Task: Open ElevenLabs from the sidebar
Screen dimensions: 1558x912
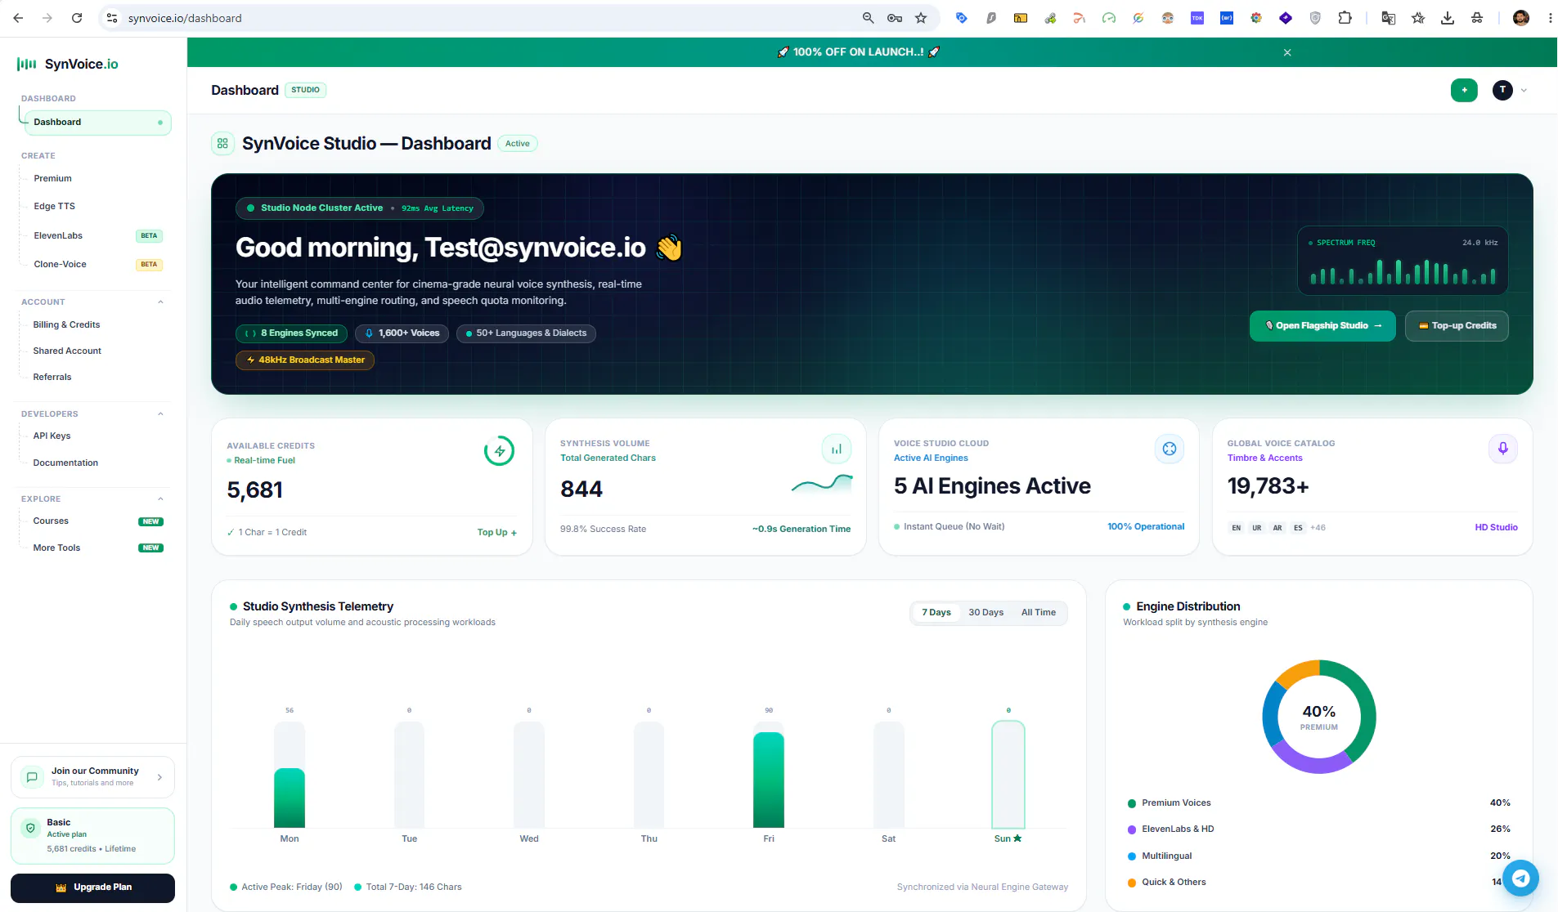Action: click(58, 235)
